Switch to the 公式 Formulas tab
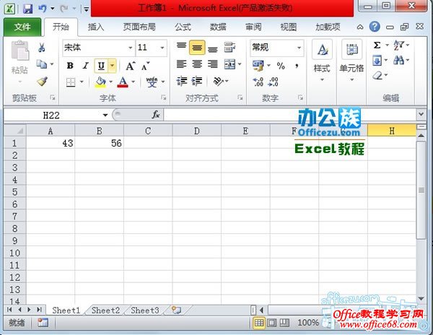The height and width of the screenshot is (335, 433). coord(183,27)
